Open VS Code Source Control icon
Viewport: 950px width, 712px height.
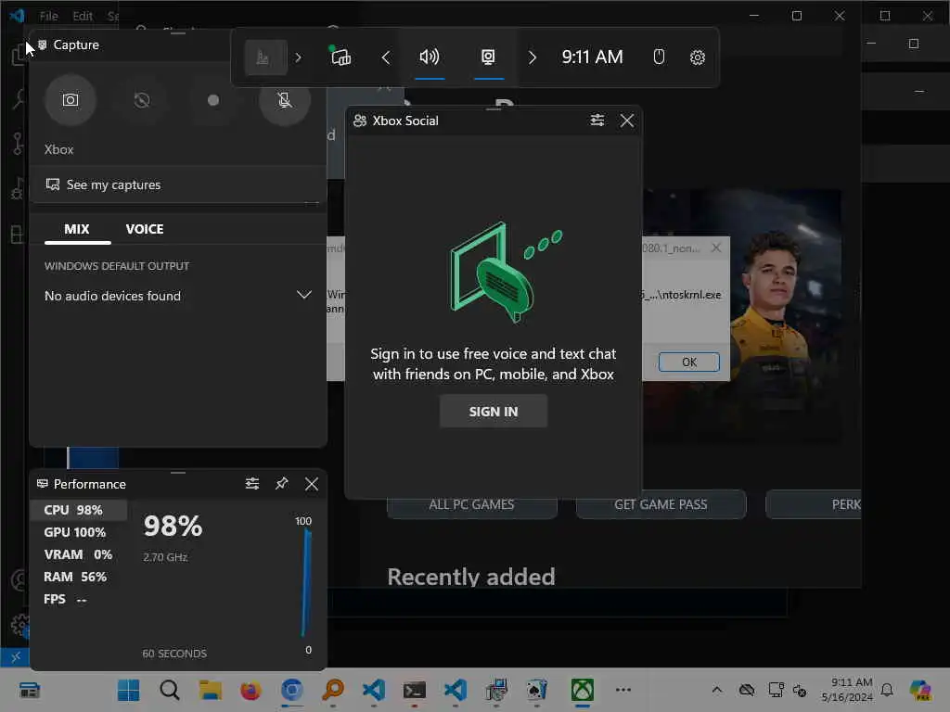pos(19,144)
